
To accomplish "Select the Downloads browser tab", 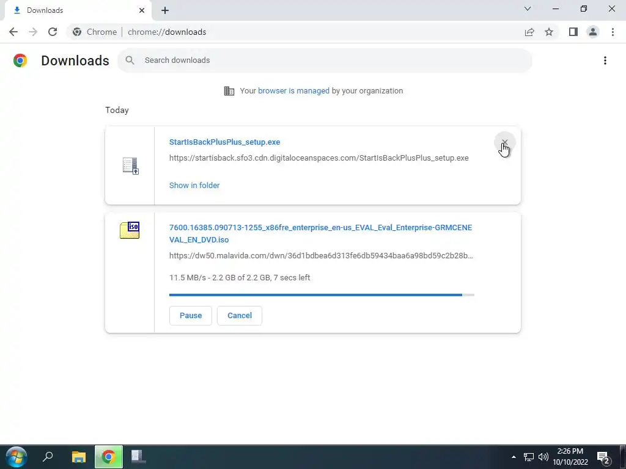I will 78,11.
